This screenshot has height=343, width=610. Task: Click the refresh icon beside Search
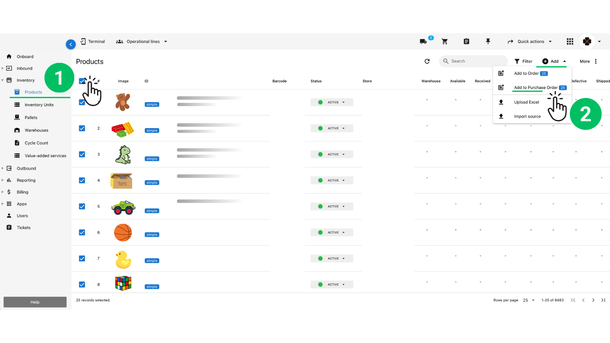click(427, 61)
